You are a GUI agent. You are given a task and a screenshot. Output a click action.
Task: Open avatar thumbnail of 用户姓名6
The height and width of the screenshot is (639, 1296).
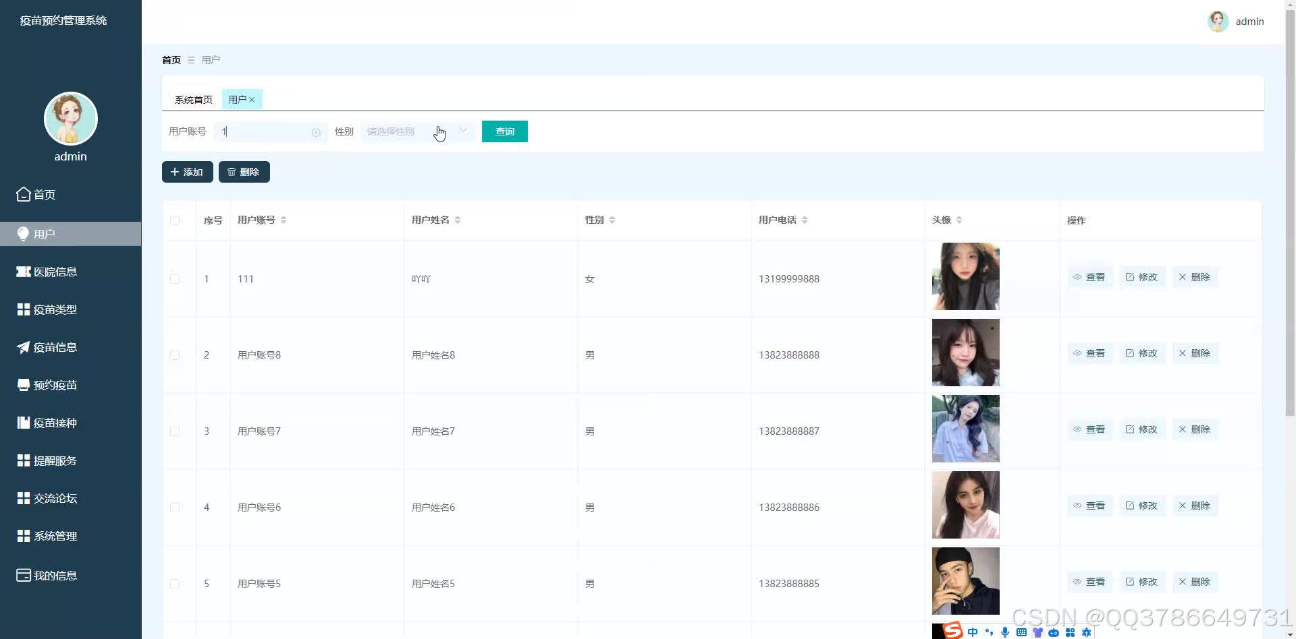(x=966, y=505)
